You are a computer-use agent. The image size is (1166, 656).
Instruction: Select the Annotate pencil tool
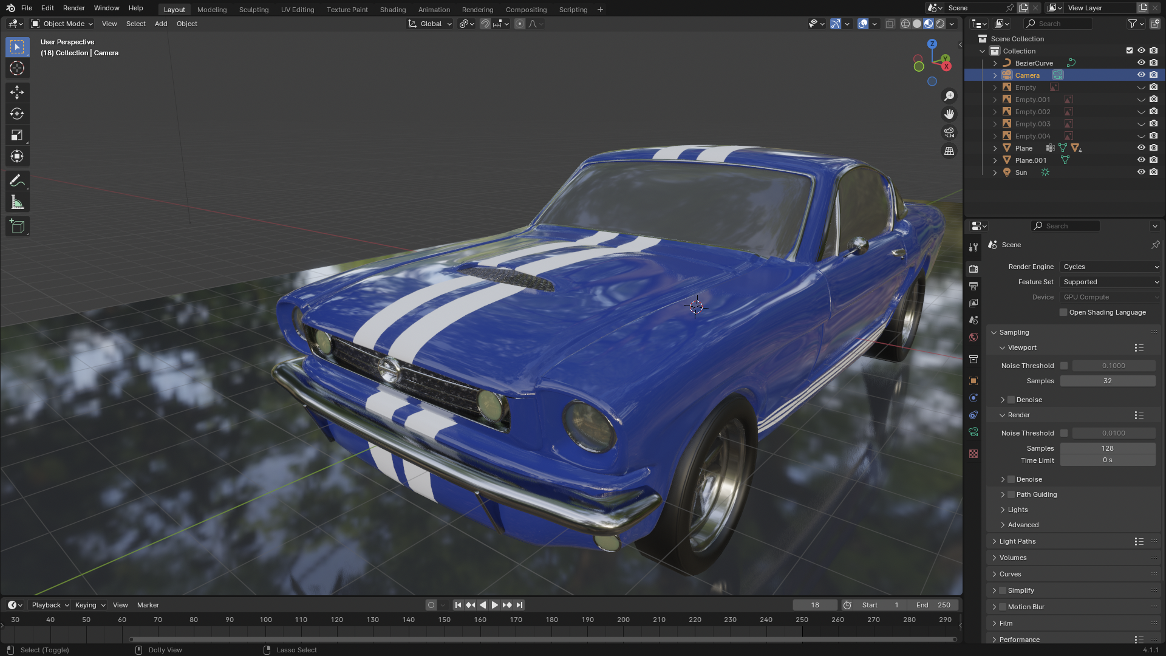tap(17, 181)
